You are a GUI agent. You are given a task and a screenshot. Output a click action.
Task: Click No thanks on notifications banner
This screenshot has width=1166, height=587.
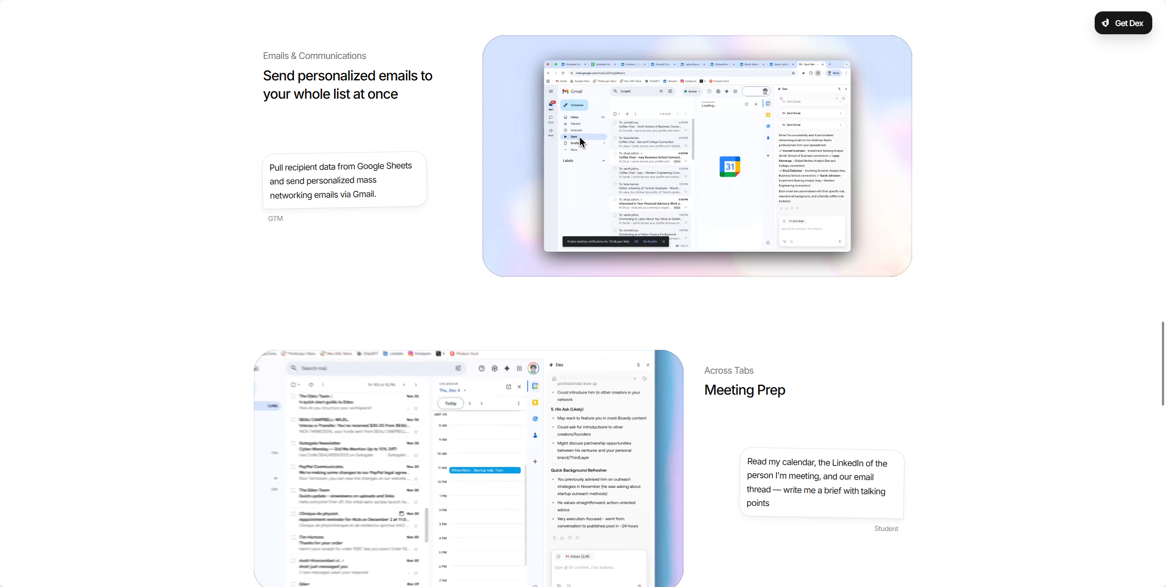(x=650, y=242)
